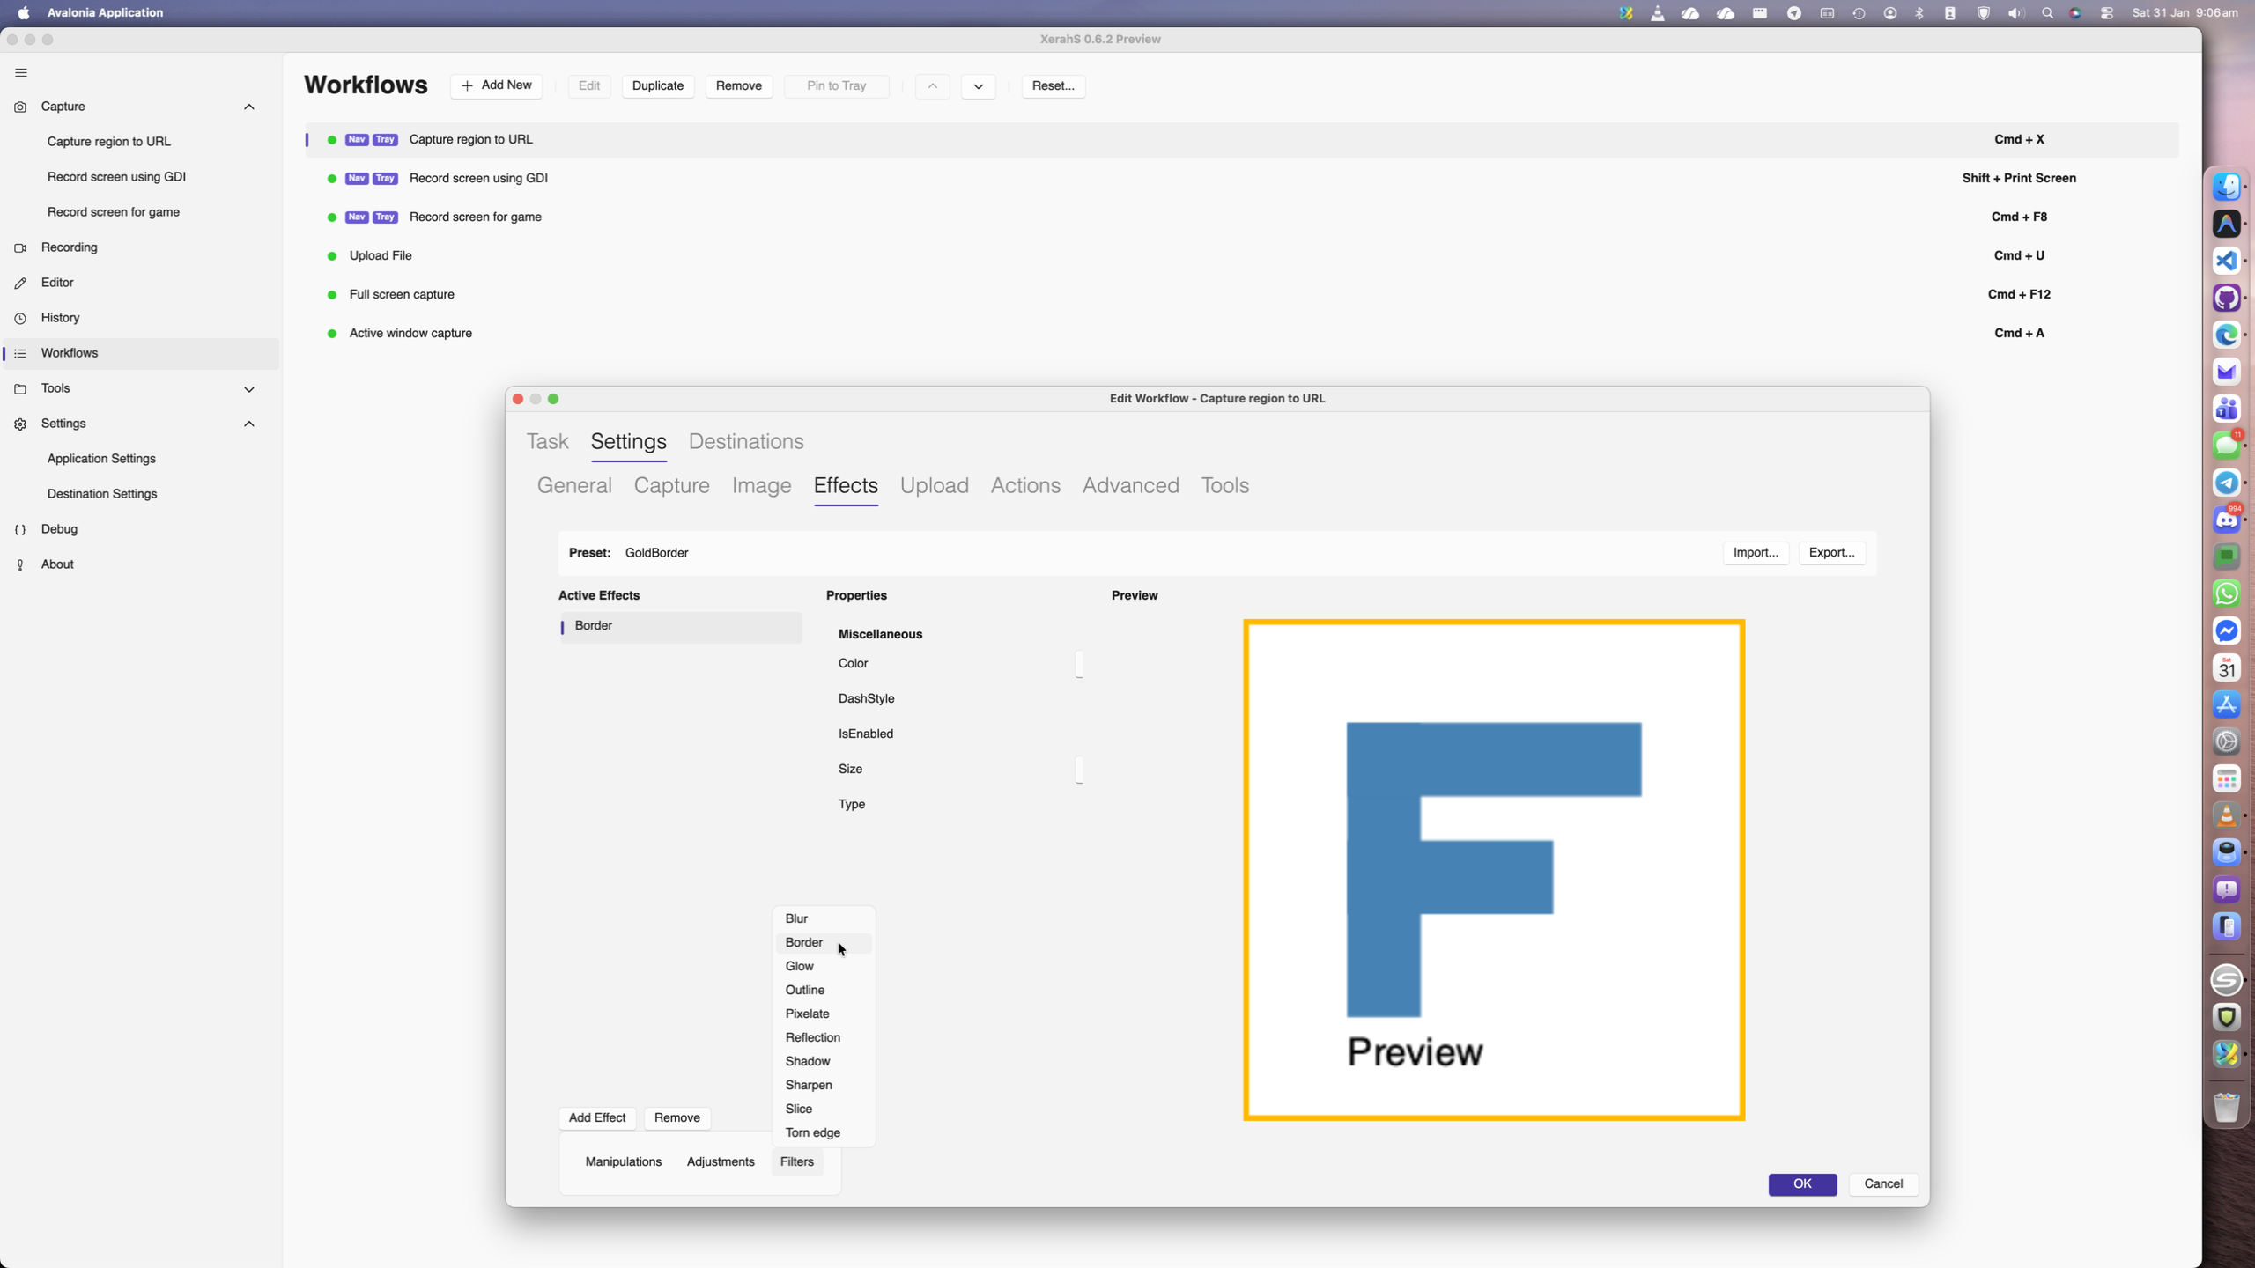The height and width of the screenshot is (1268, 2255).
Task: Select Glow from the filters popup
Action: (799, 966)
